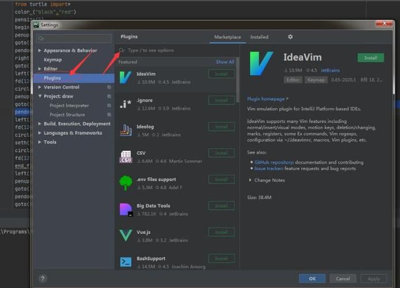Select the Big Data Tools plugin name

click(153, 206)
